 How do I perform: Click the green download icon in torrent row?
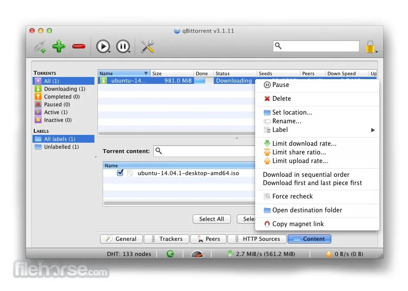coord(104,80)
